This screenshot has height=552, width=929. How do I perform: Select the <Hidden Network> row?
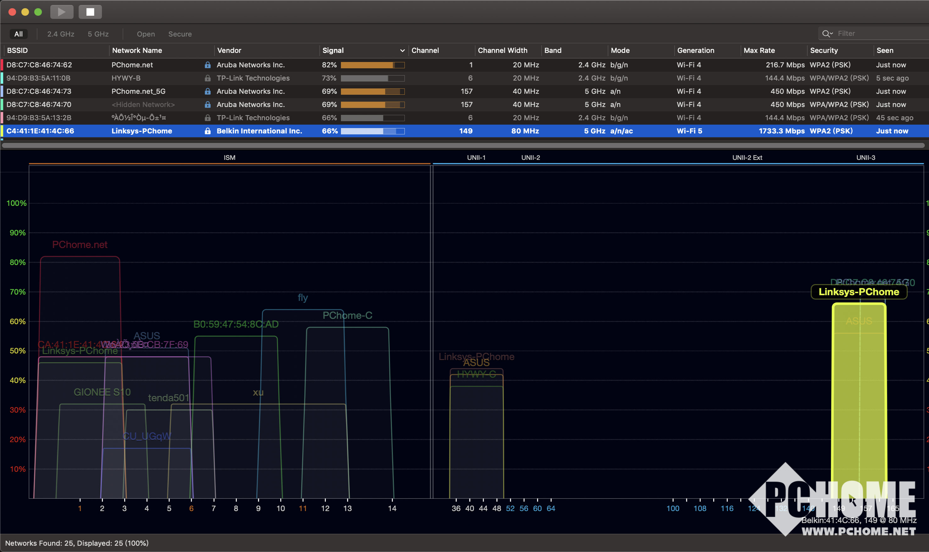pos(464,104)
